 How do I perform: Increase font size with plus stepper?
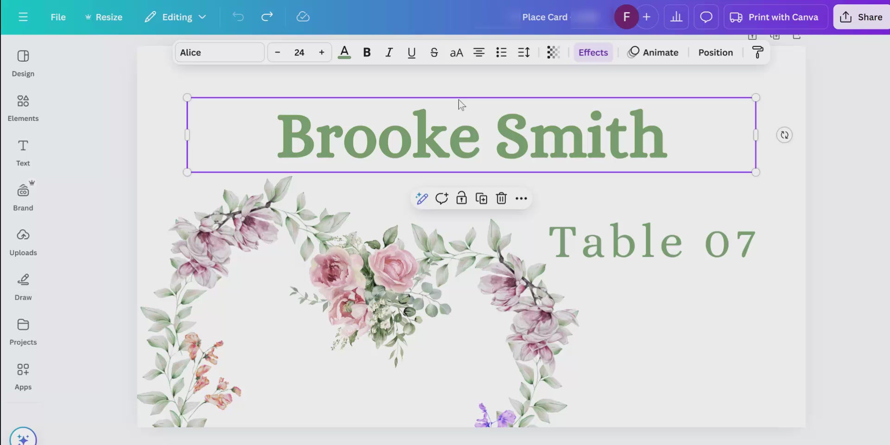point(322,52)
